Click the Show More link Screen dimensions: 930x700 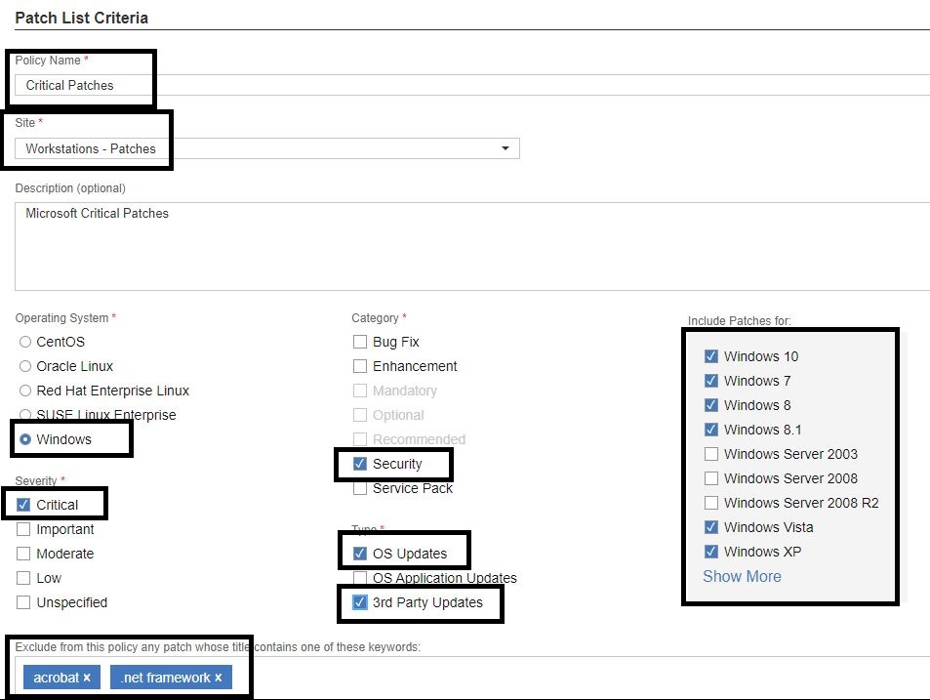point(742,576)
